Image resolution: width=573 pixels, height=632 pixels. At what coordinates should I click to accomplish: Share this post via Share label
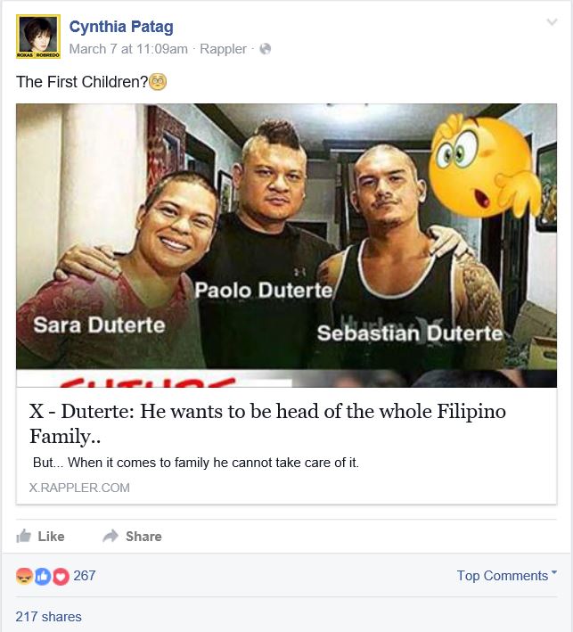tap(143, 537)
